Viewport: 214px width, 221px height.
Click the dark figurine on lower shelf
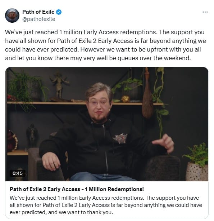pyautogui.click(x=32, y=136)
